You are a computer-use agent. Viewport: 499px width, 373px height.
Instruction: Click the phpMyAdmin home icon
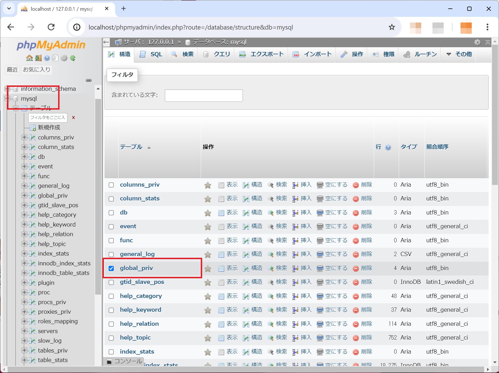[29, 58]
